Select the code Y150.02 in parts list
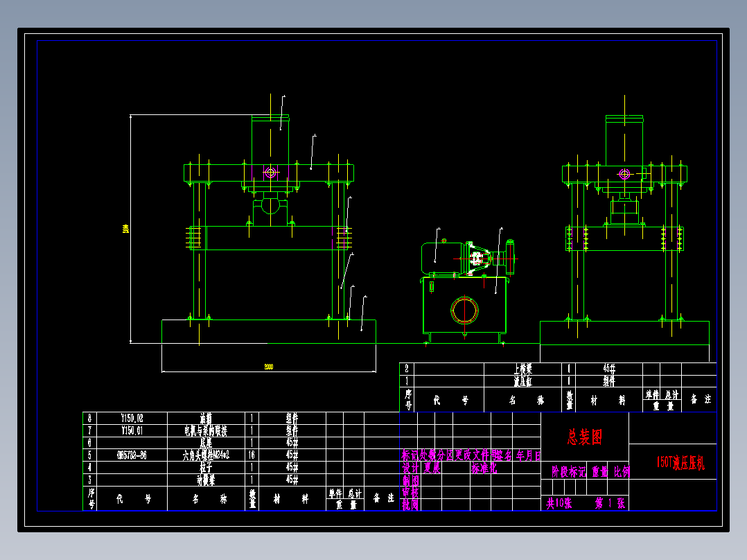 (x=132, y=419)
